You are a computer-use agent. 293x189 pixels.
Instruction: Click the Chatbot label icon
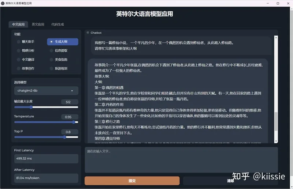(88, 33)
